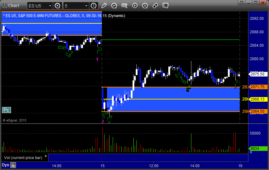This screenshot has width=269, height=170.
Task: Click the 12:00 time axis label
Action: tap(153, 166)
